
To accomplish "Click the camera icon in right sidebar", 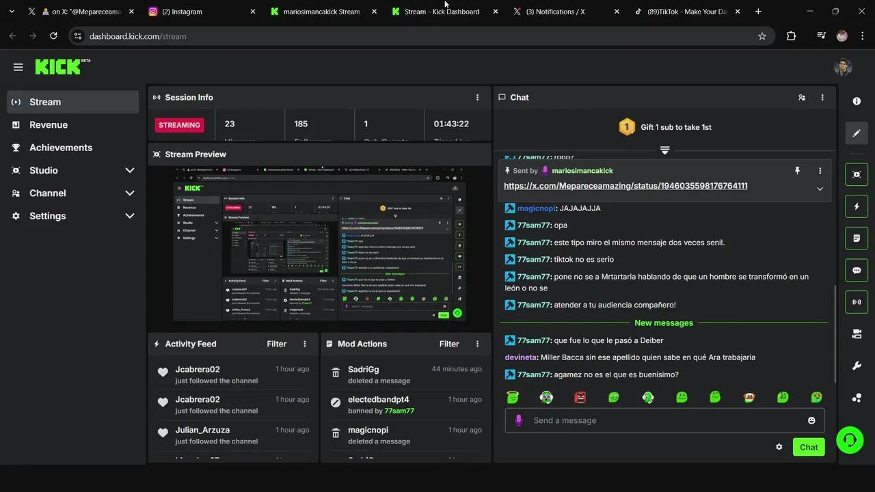I will point(857,334).
